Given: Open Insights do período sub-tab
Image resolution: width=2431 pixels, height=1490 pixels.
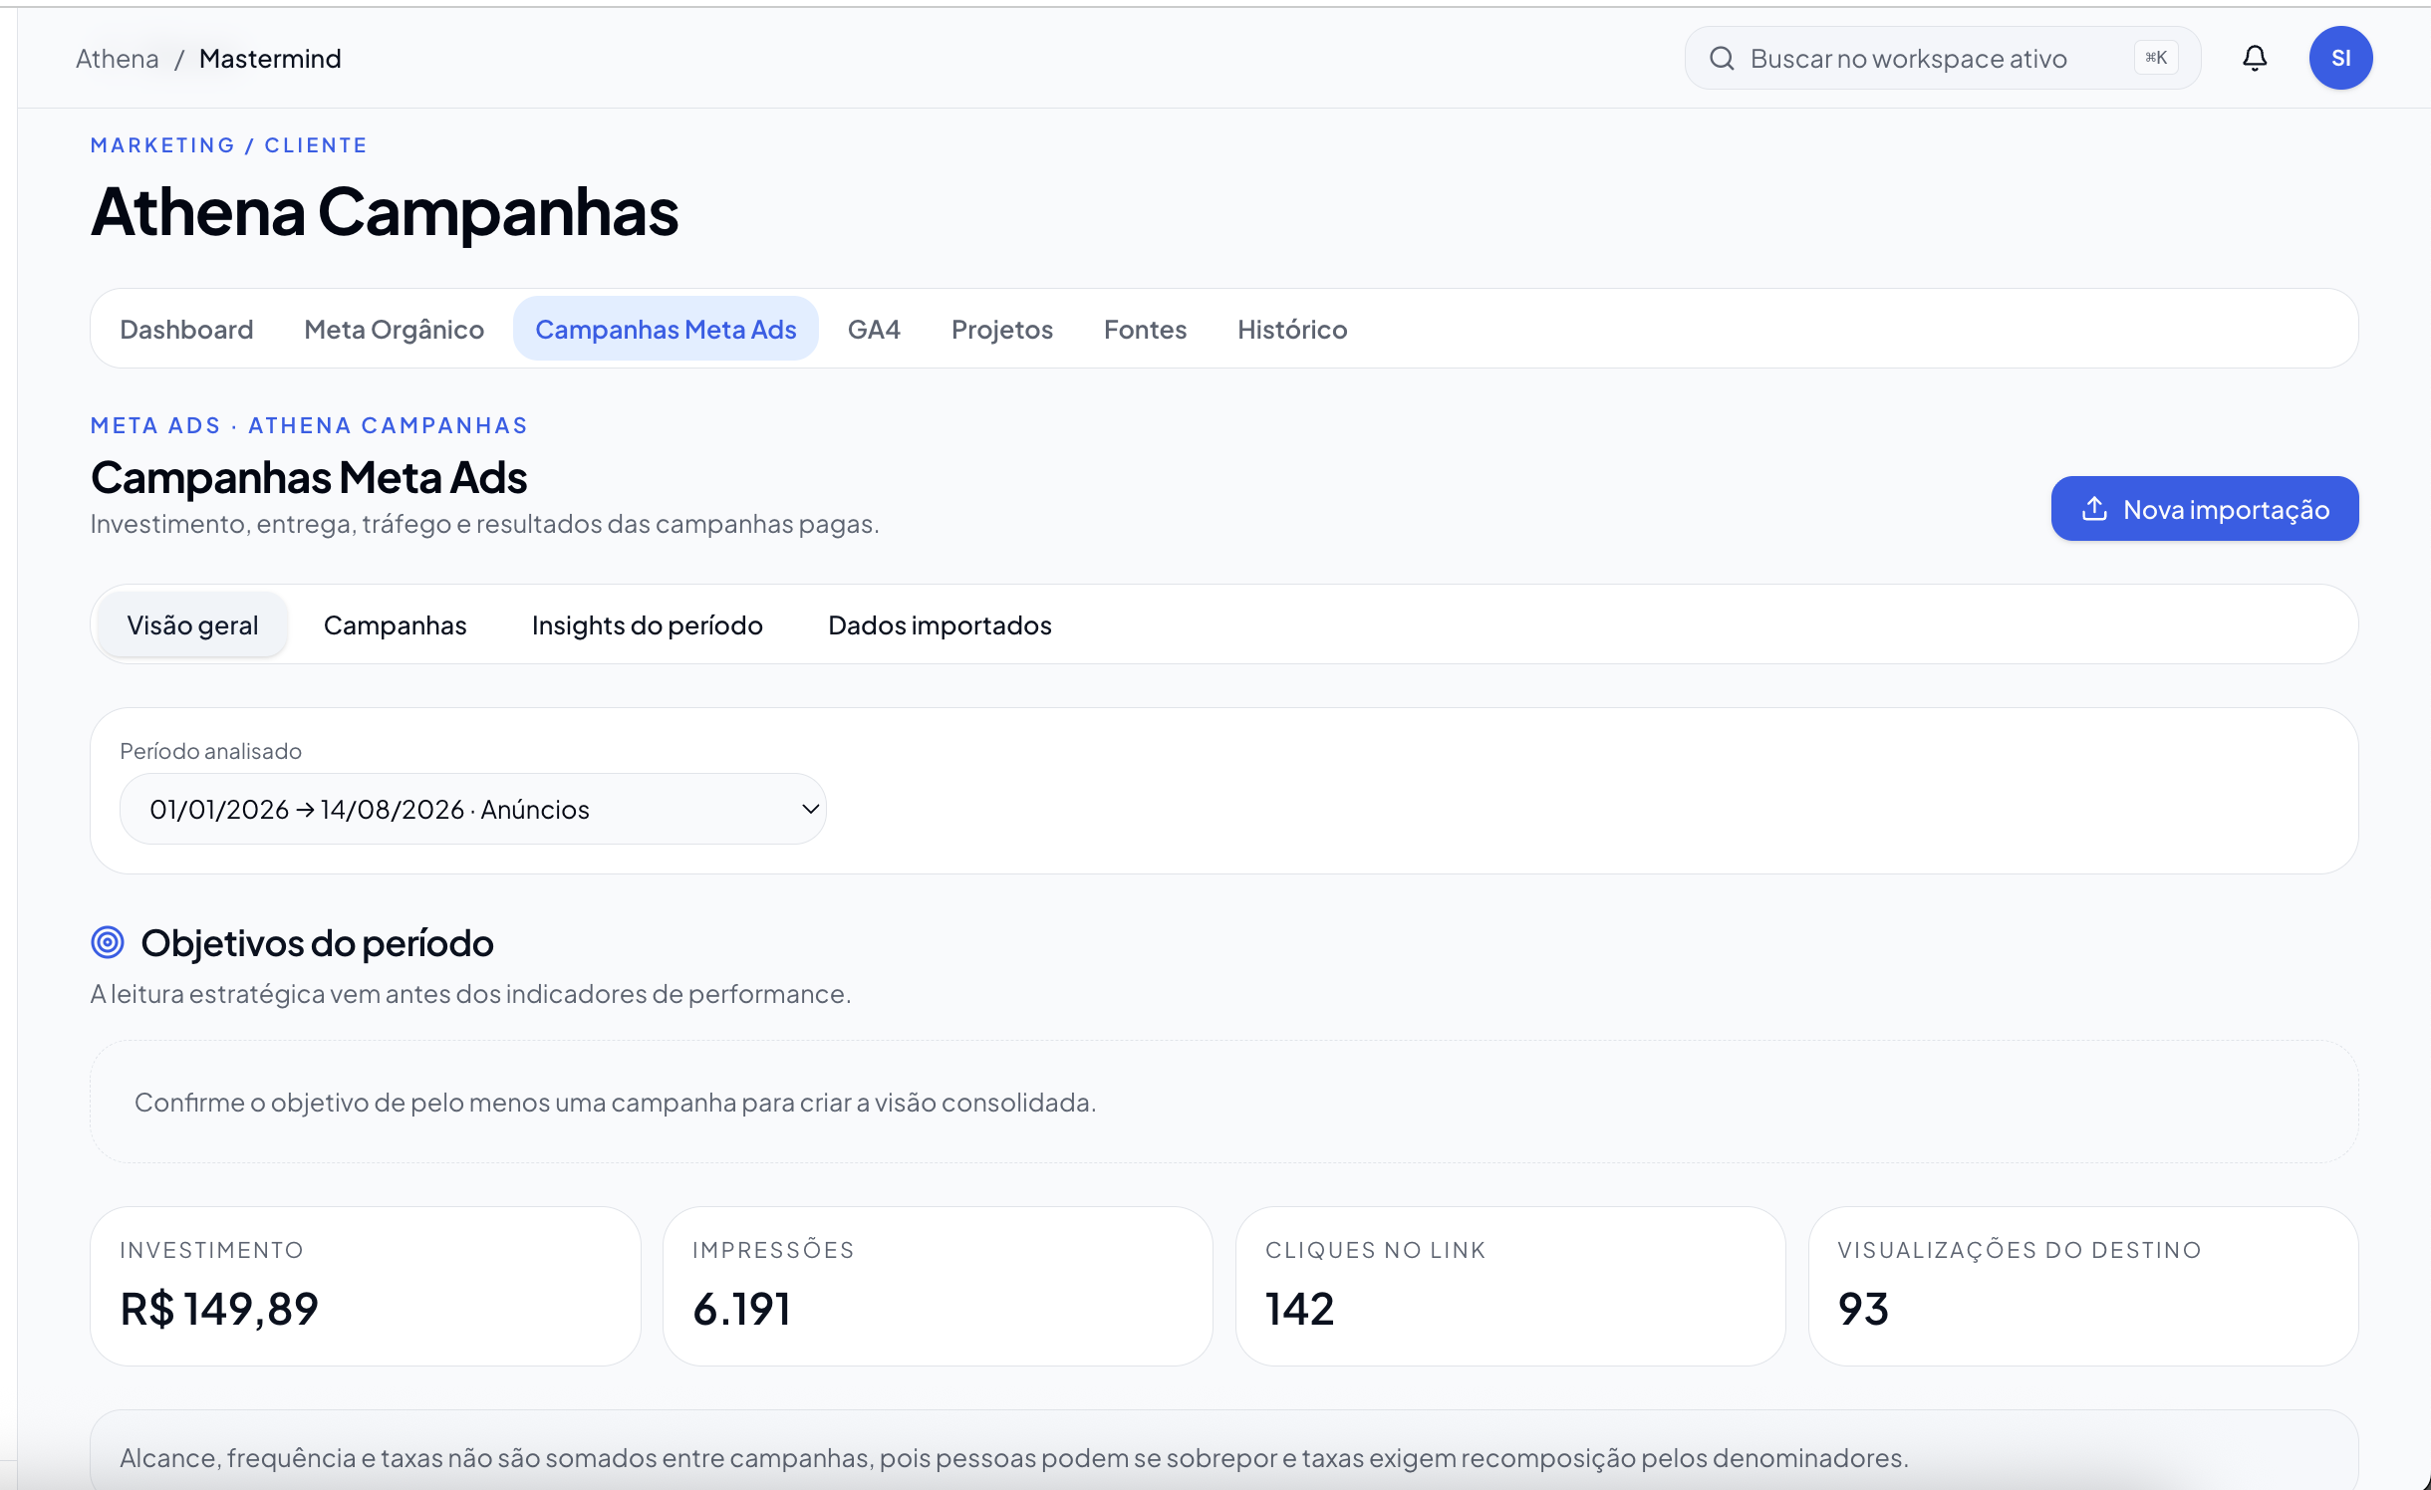Looking at the screenshot, I should (x=647, y=624).
